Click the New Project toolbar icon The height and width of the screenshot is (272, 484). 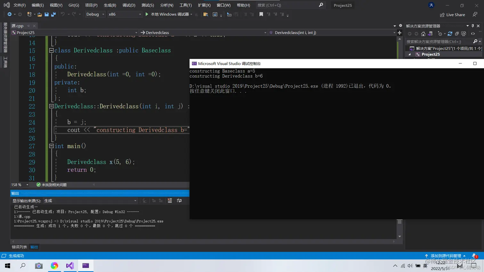tap(29, 14)
